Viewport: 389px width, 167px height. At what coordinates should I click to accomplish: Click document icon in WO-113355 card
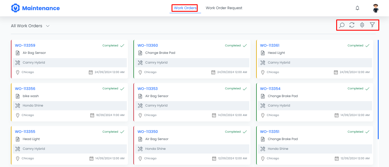(x=17, y=139)
